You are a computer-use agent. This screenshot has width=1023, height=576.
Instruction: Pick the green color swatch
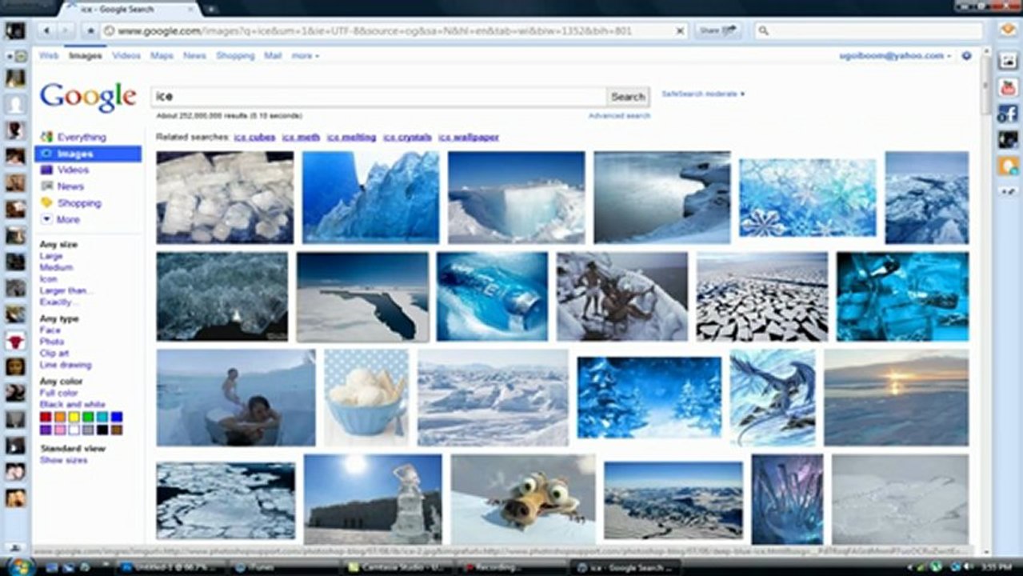pyautogui.click(x=89, y=417)
